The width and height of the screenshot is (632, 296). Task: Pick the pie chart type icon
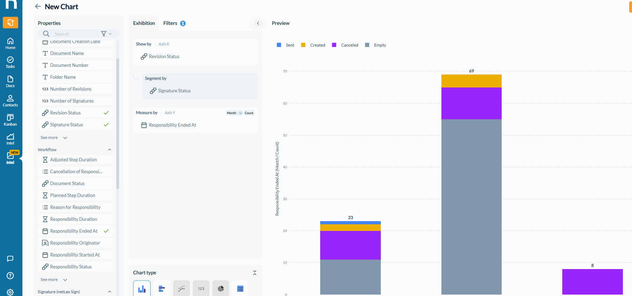click(221, 288)
